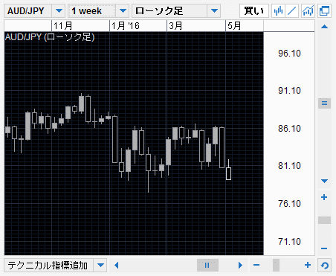Open the AUD/JPY currency pair dropdown arrow
336x276 pixels.
coord(59,11)
